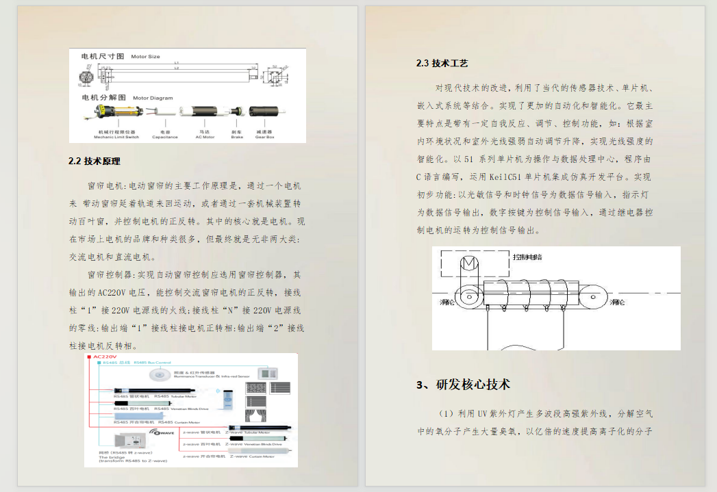717x492 pixels.
Task: Click the "Z-wave Tubular Motor" label
Action: click(x=248, y=432)
